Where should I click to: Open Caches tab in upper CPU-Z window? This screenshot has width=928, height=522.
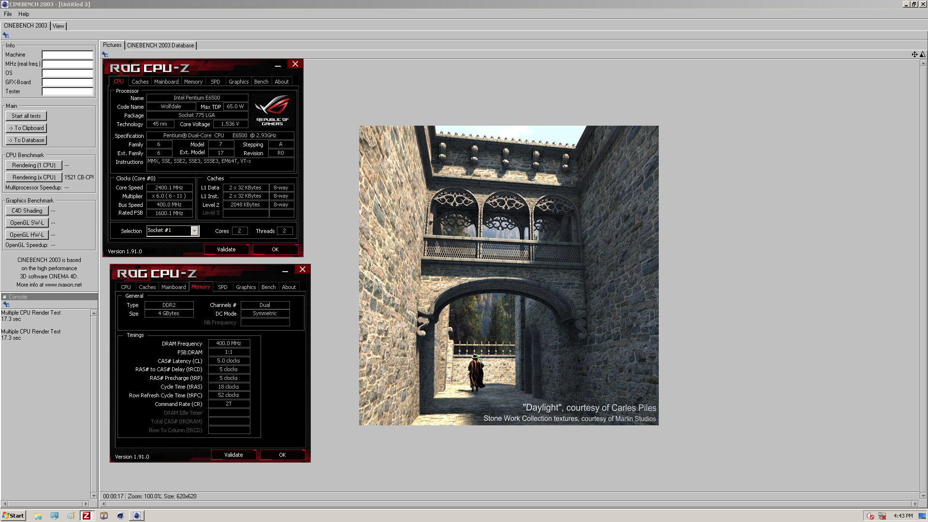coord(140,82)
